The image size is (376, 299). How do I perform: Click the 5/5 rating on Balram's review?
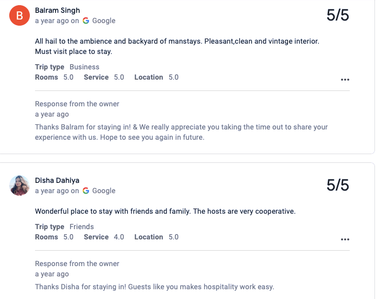point(337,15)
